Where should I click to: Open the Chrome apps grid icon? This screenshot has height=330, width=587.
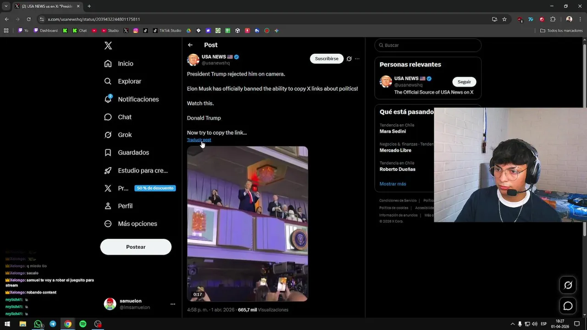click(x=6, y=31)
